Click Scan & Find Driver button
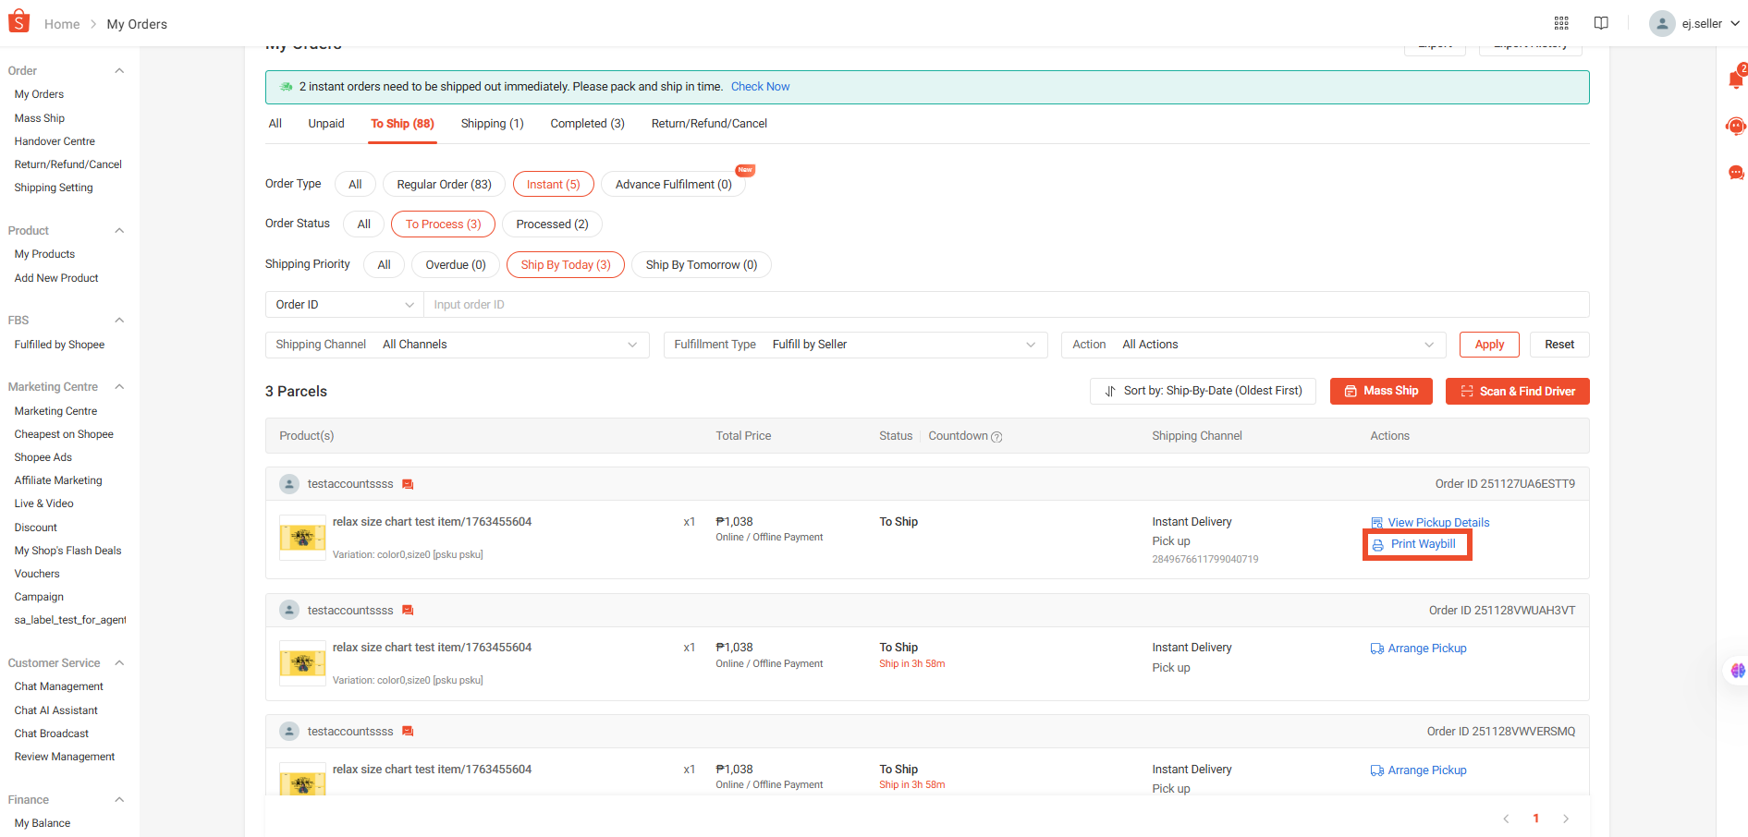Screen dimensions: 1748x837 (x=1518, y=392)
